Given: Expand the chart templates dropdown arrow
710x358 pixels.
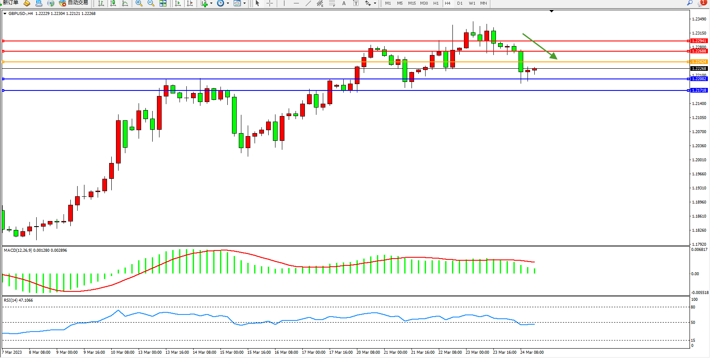Looking at the screenshot, I should coord(244,3).
